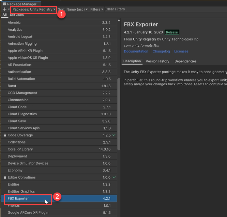Open the Documentation link
This screenshot has width=227, height=217.
click(136, 51)
